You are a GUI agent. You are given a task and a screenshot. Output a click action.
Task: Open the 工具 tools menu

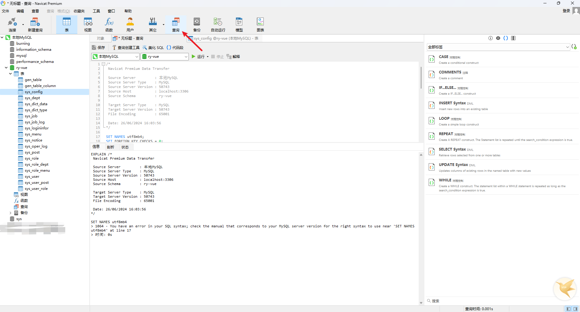click(x=96, y=11)
